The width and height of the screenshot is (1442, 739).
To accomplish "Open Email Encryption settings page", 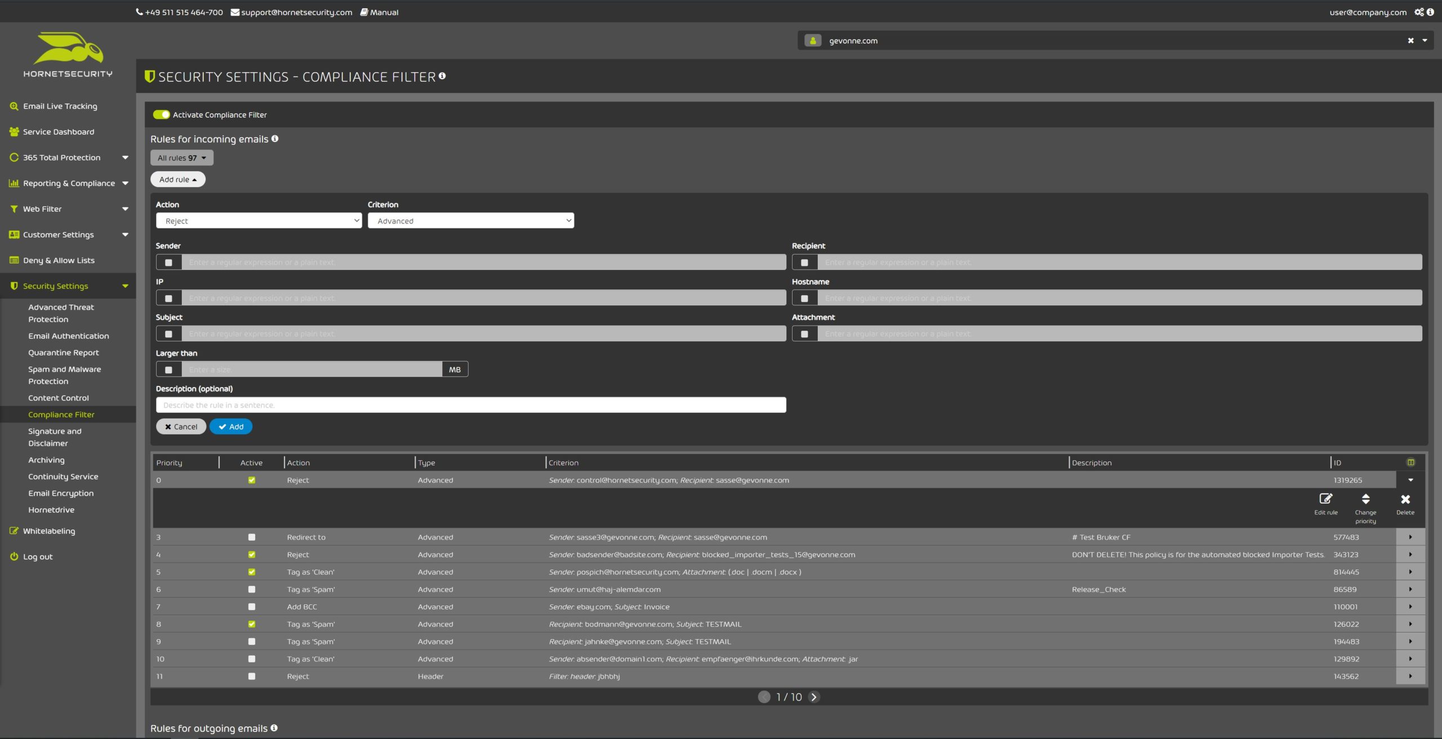I will coord(59,493).
